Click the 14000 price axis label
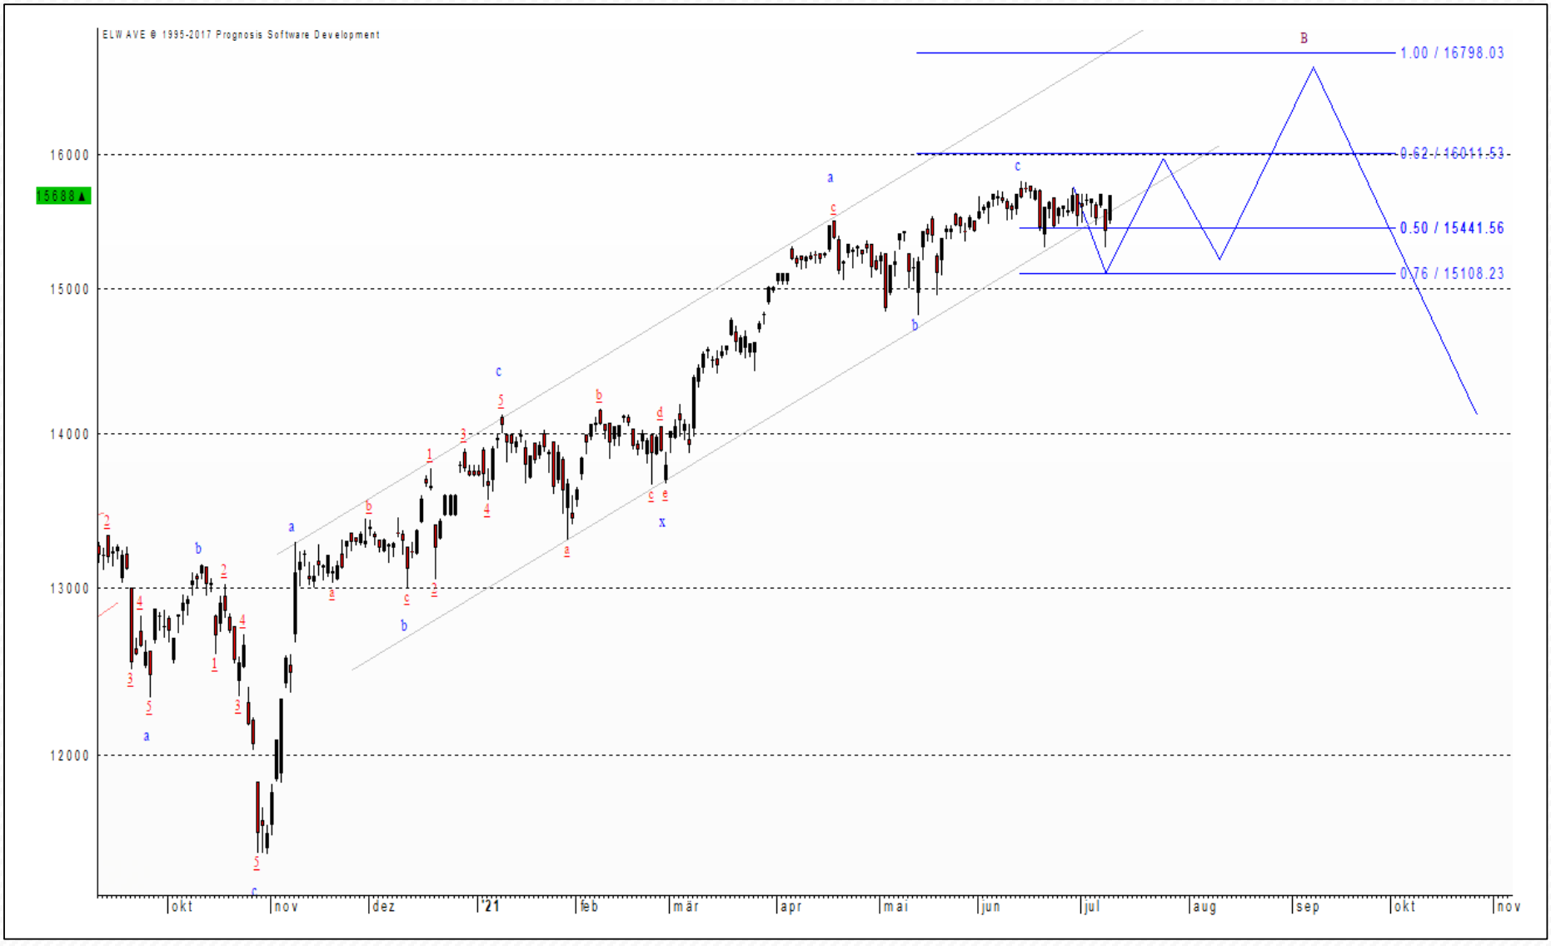This screenshot has width=1551, height=946. (x=69, y=435)
